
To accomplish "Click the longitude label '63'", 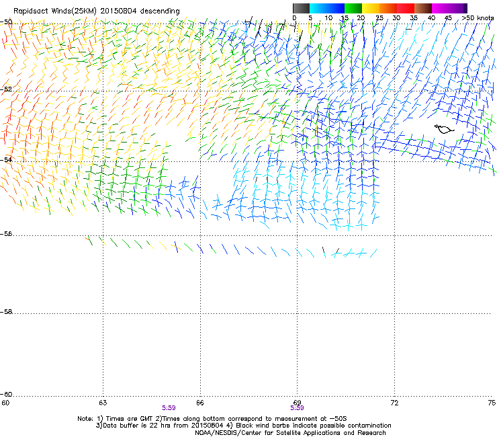I will 103,403.
